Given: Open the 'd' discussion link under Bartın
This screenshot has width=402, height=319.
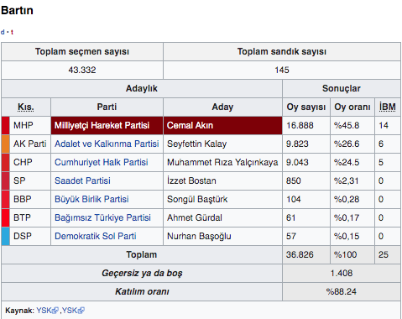Looking at the screenshot, I should (3, 32).
